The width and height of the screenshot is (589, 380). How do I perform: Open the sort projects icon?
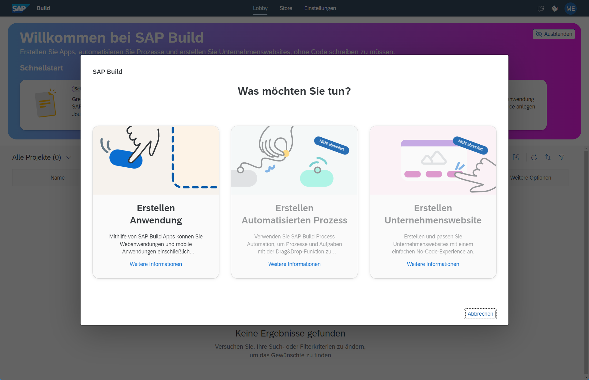coord(548,157)
